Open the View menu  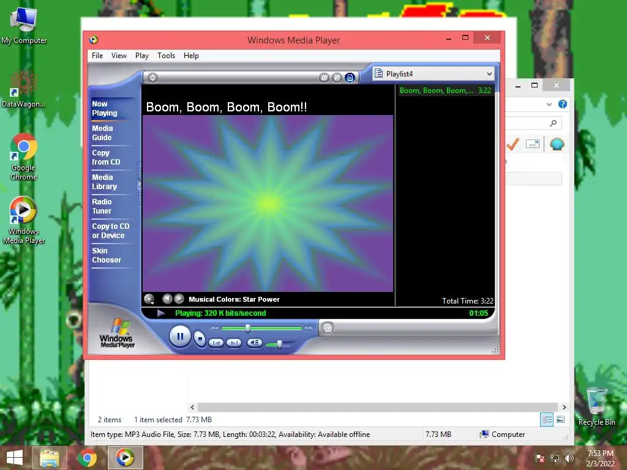pos(119,56)
